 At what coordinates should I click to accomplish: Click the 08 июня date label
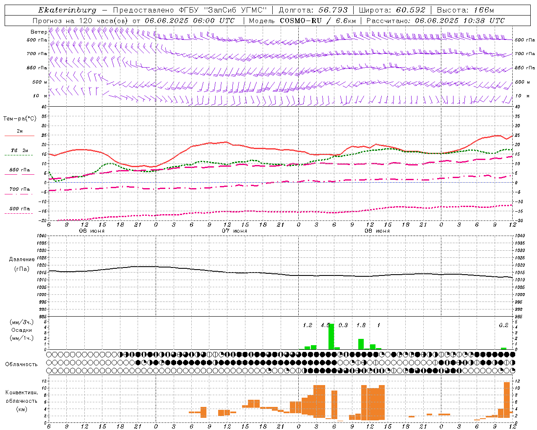[x=377, y=231]
